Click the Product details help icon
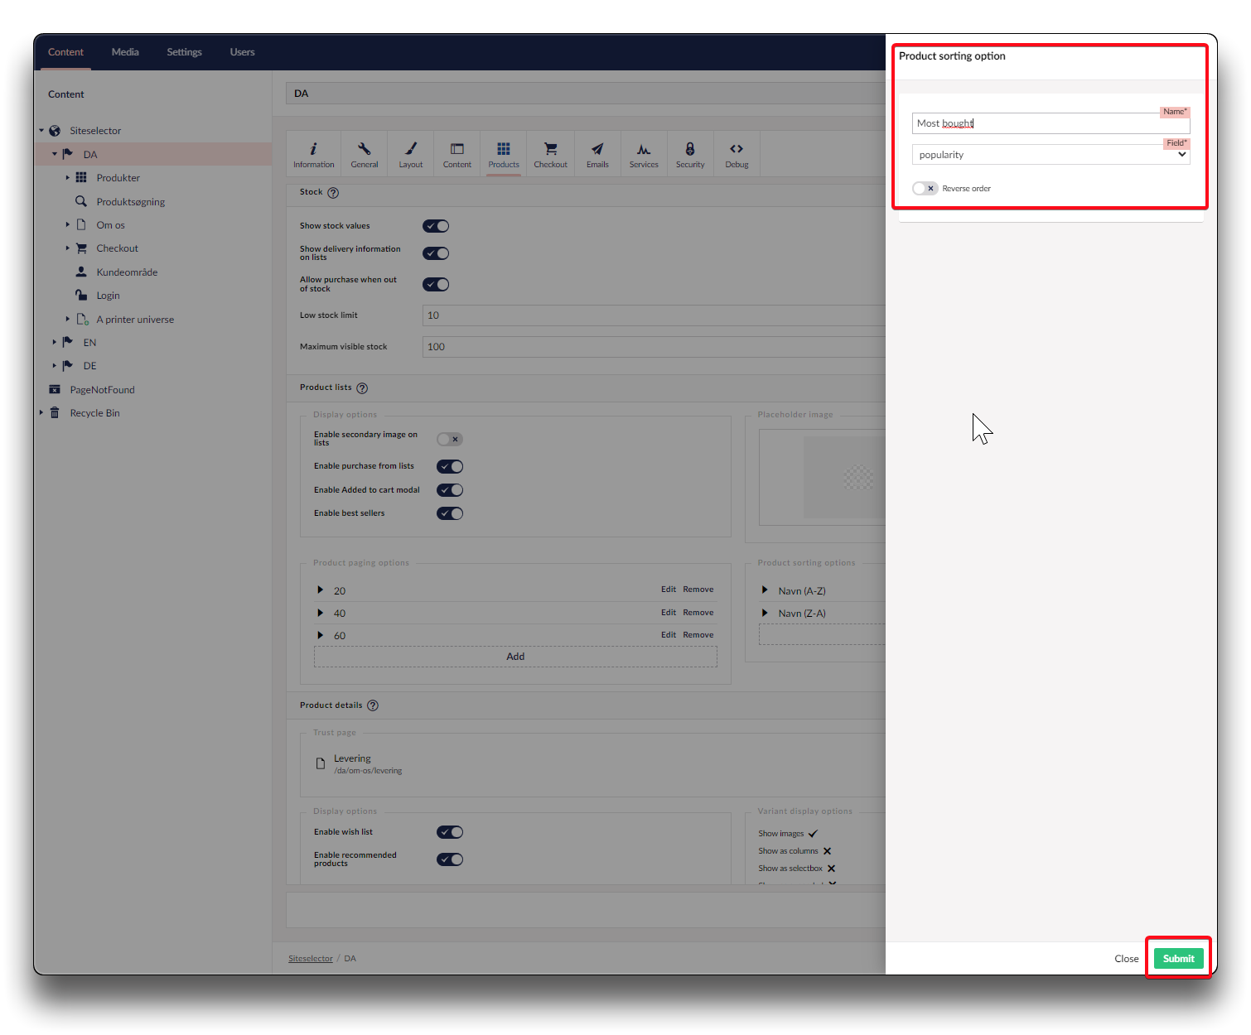Screen dimensions: 1251x1035 point(373,705)
